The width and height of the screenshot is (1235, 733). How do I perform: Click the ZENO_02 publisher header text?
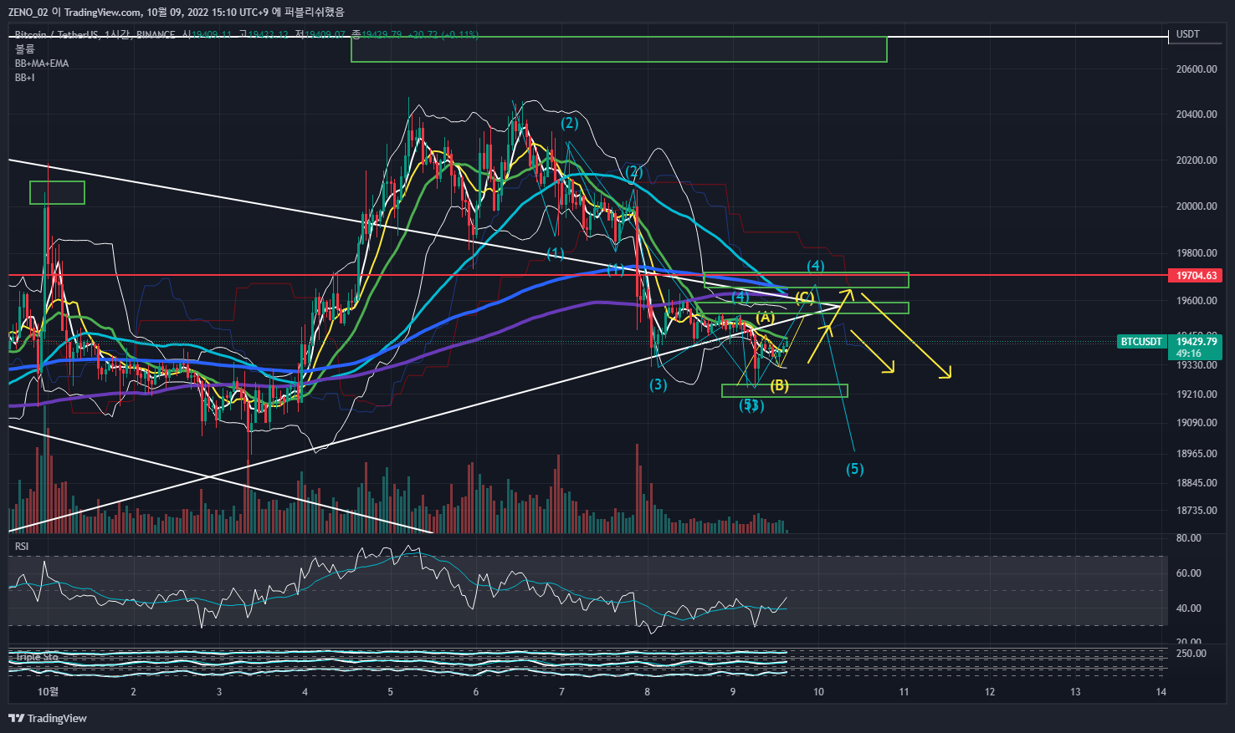tap(28, 12)
